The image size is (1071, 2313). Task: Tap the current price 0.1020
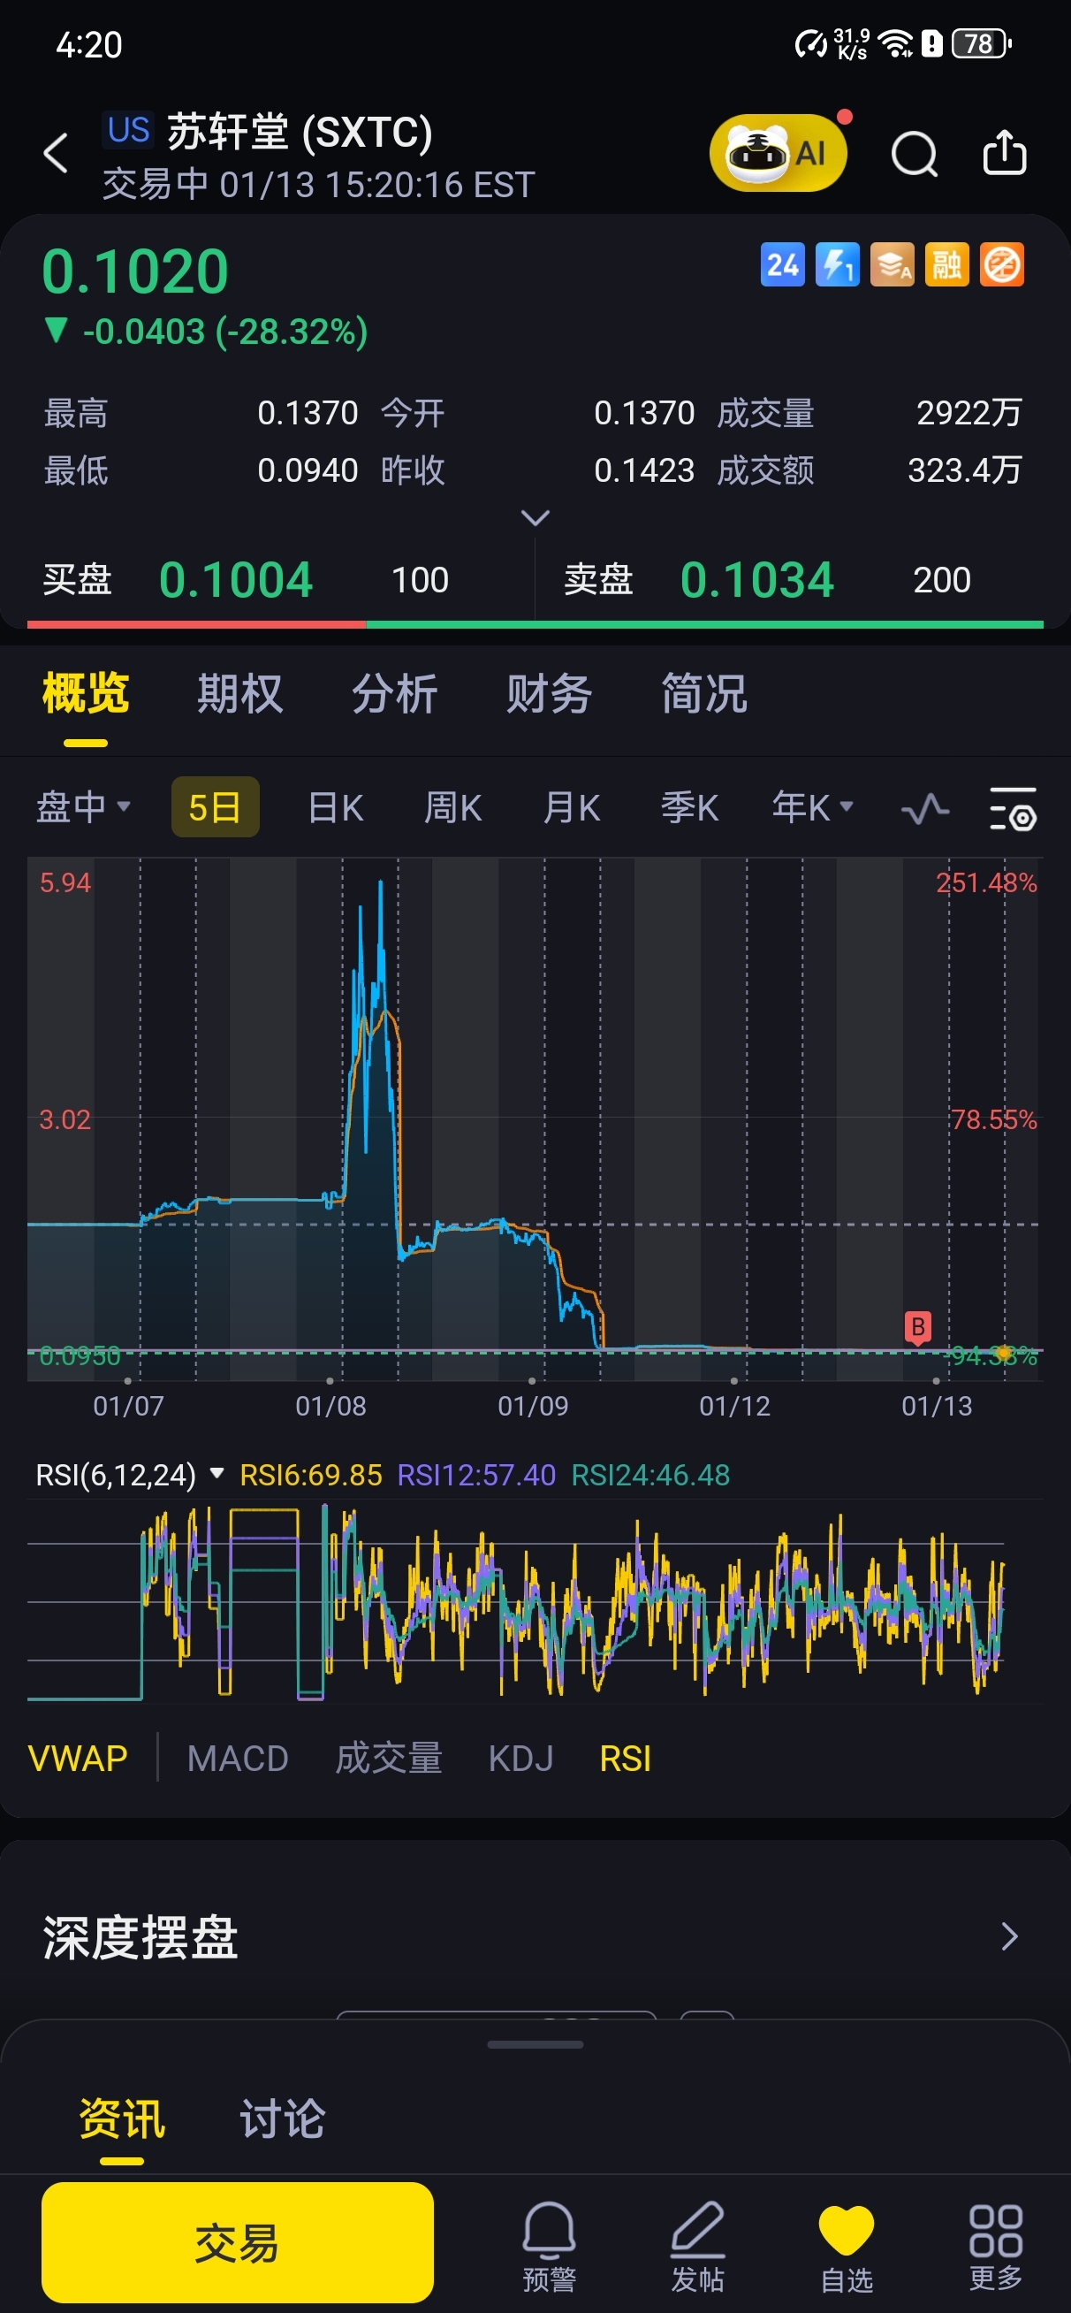point(134,271)
